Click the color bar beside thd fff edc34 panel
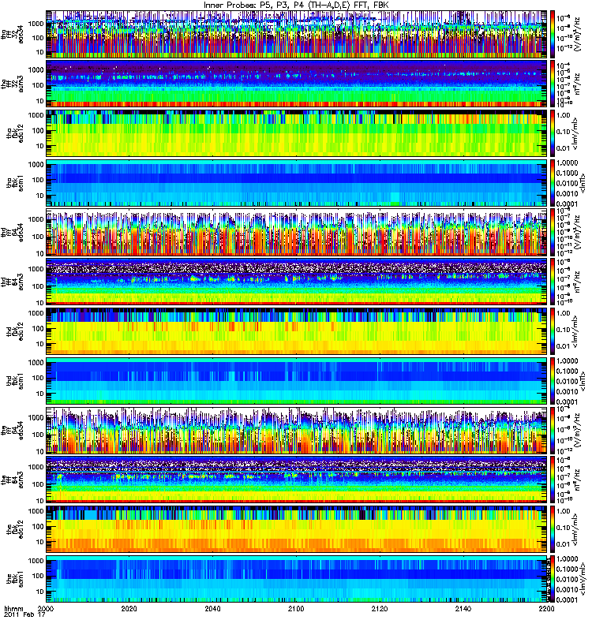Viewport: 592px width, 631px height. click(x=552, y=232)
